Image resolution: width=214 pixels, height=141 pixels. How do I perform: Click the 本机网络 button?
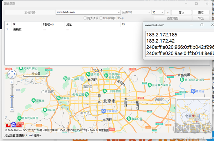(x=30, y=12)
